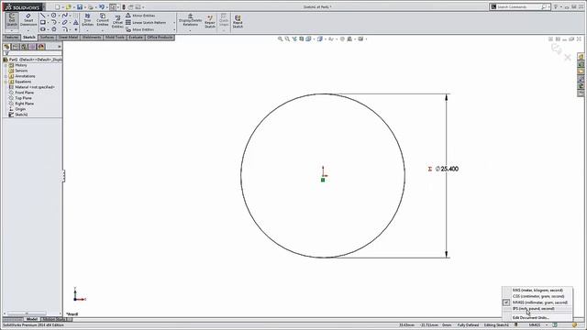Screen dimensions: 587x330
Task: Open the Trim Entities dropdown arrow
Action: [x=87, y=30]
